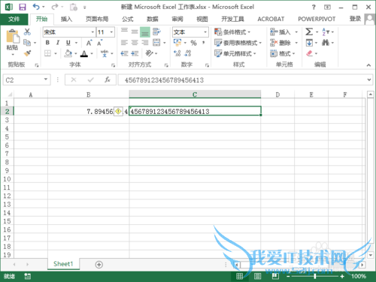Open the POWERPIVOT tab
Viewport: 376px width, 282px height.
317,19
